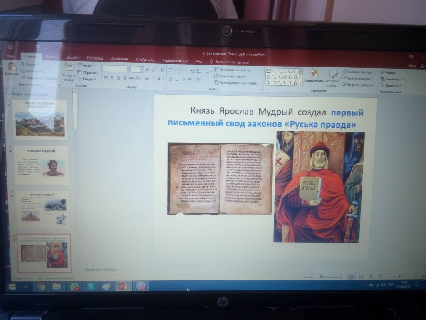Click the increase font size icon
This screenshot has width=426, height=320.
[x=148, y=70]
